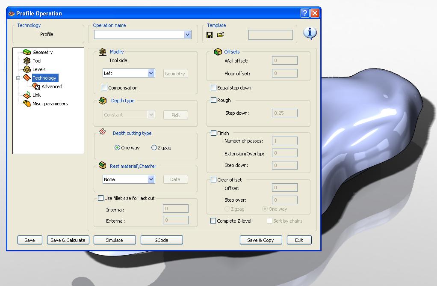The image size is (437, 286).
Task: Click the GCode button
Action: (162, 240)
